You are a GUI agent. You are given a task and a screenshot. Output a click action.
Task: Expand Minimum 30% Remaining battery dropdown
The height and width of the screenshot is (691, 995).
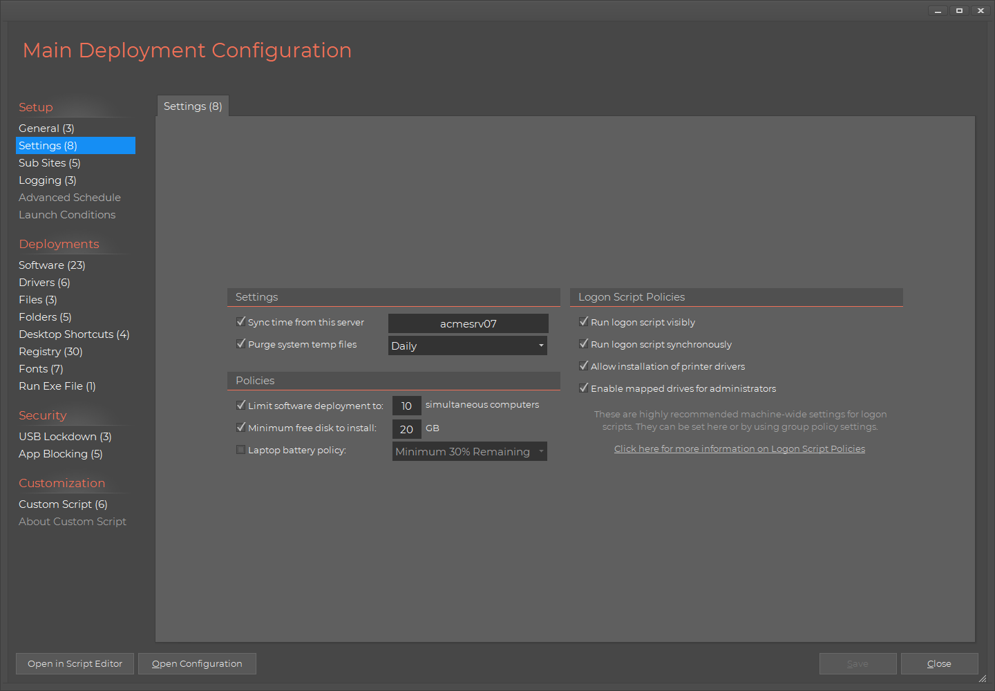[x=470, y=451]
